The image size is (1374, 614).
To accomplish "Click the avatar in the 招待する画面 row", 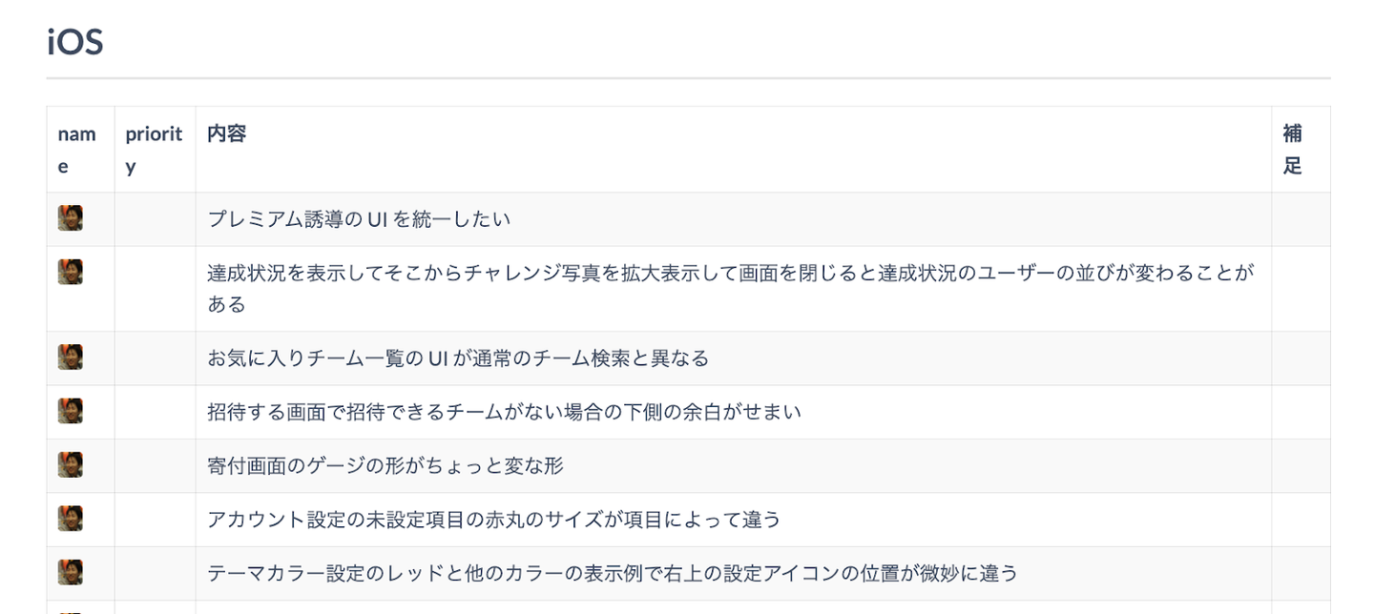I will click(x=70, y=411).
